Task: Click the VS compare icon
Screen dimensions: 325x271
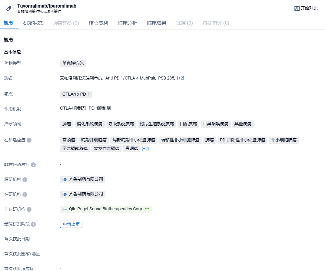Action: point(297,8)
